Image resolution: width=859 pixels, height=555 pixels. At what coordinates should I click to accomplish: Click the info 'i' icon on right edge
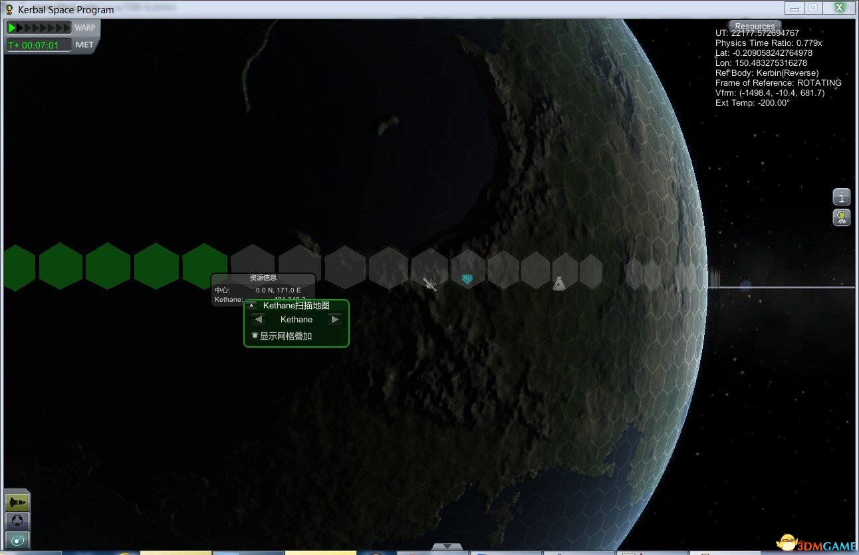coord(842,197)
